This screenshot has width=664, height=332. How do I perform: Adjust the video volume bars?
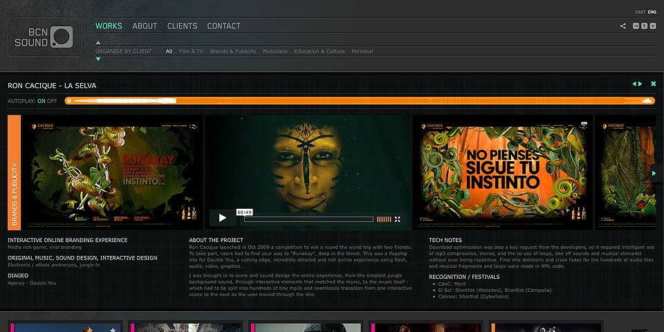coord(384,219)
